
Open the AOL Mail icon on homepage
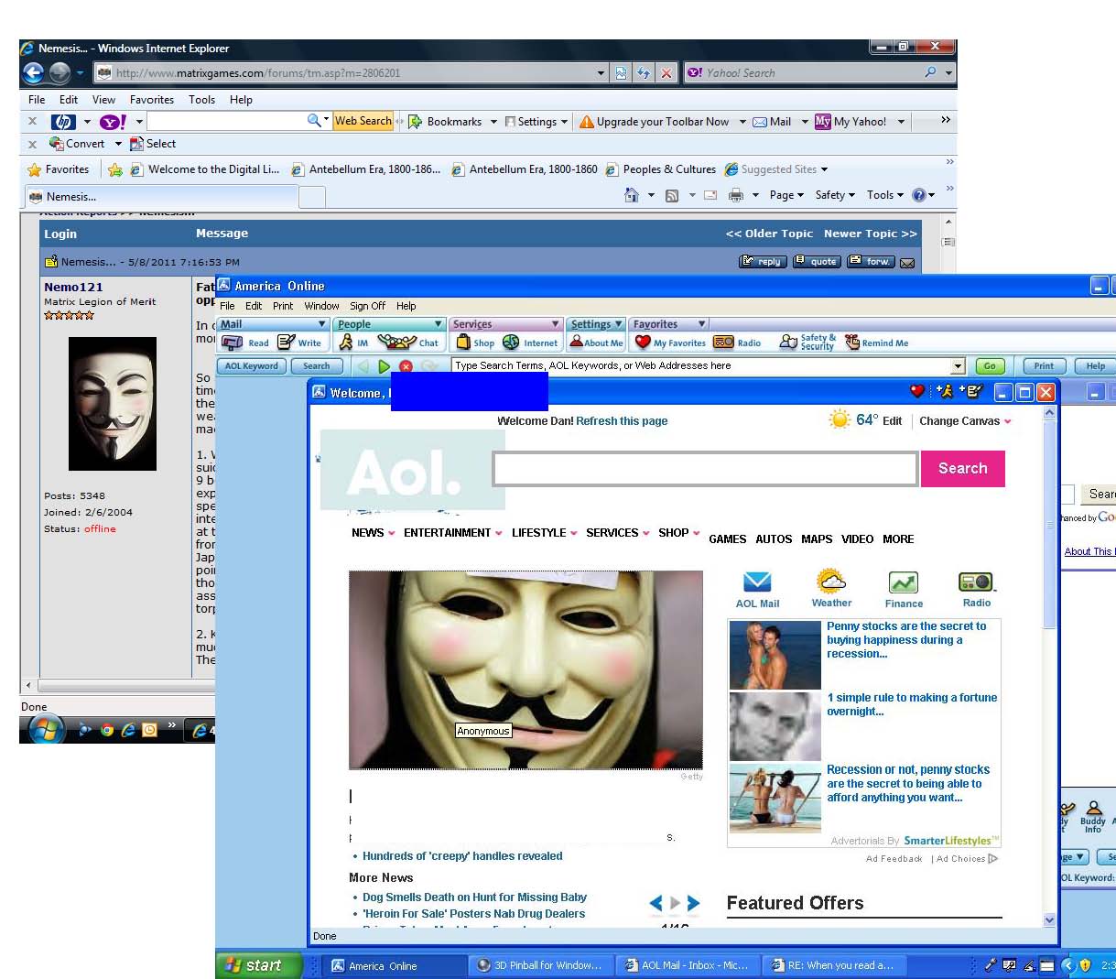[x=757, y=582]
